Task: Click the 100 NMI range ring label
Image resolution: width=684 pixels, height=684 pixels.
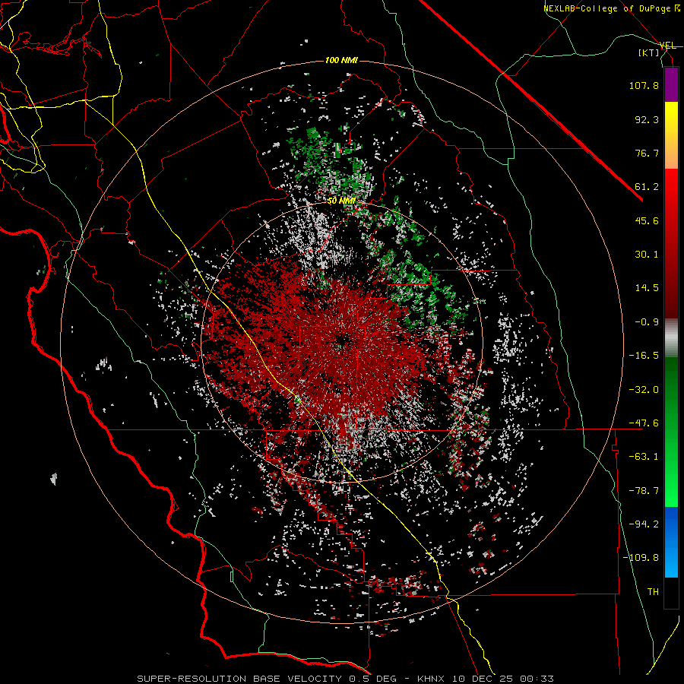Action: coord(341,60)
